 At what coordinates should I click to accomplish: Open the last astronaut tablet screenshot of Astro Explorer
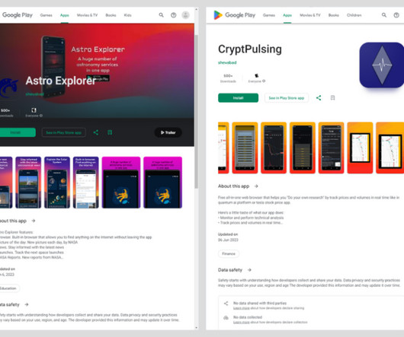[162, 183]
